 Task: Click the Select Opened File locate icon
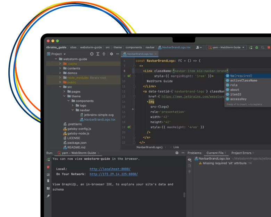point(92,54)
